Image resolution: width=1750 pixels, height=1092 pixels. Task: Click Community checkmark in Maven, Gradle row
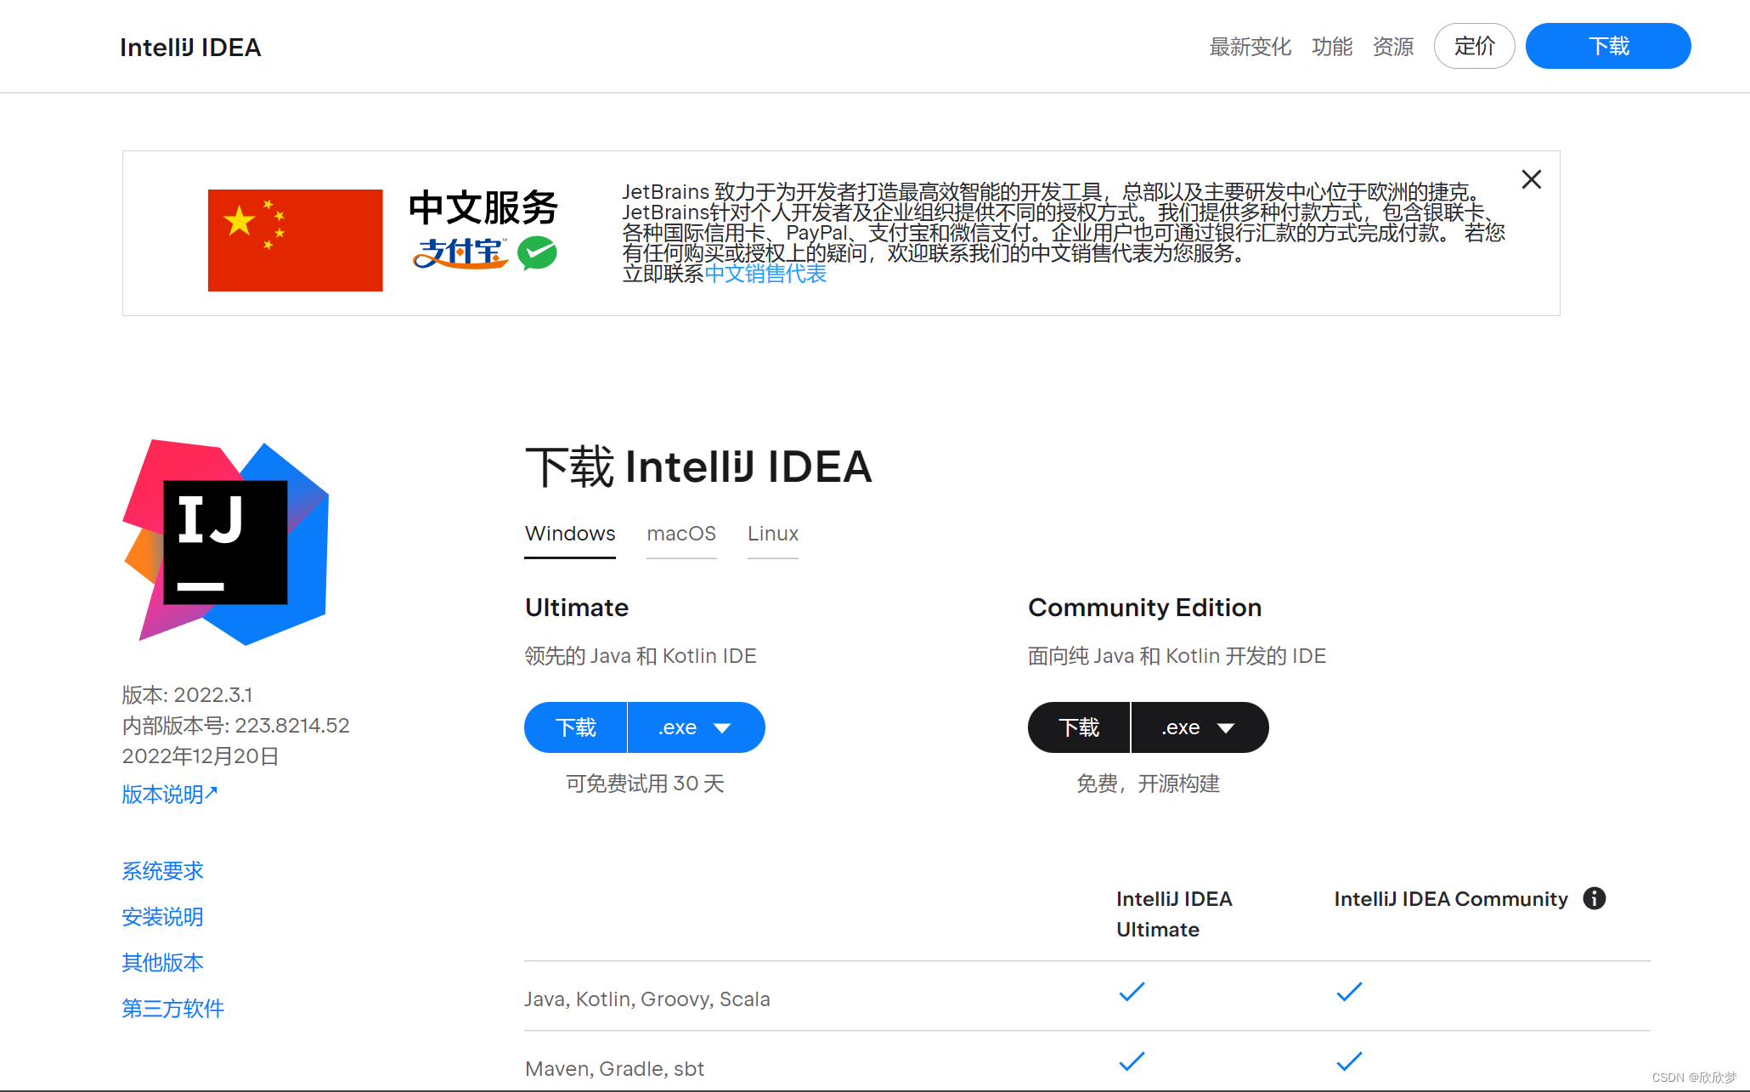(1349, 1061)
